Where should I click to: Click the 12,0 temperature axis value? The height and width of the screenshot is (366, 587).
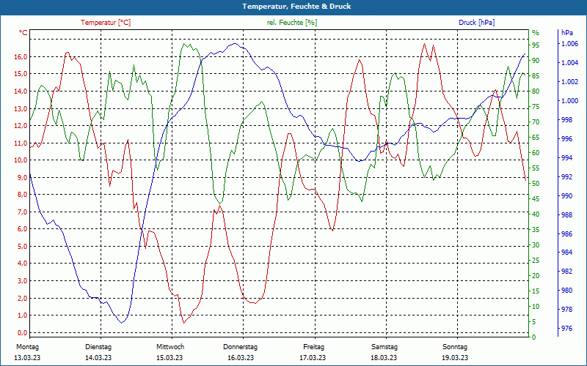[21, 126]
